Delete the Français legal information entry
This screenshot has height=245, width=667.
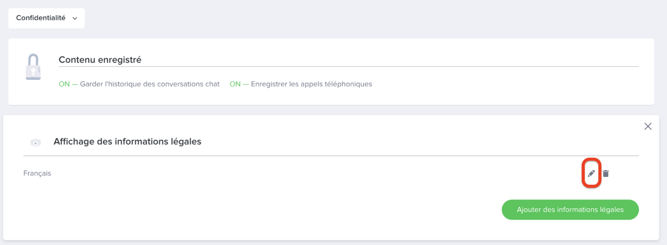606,173
